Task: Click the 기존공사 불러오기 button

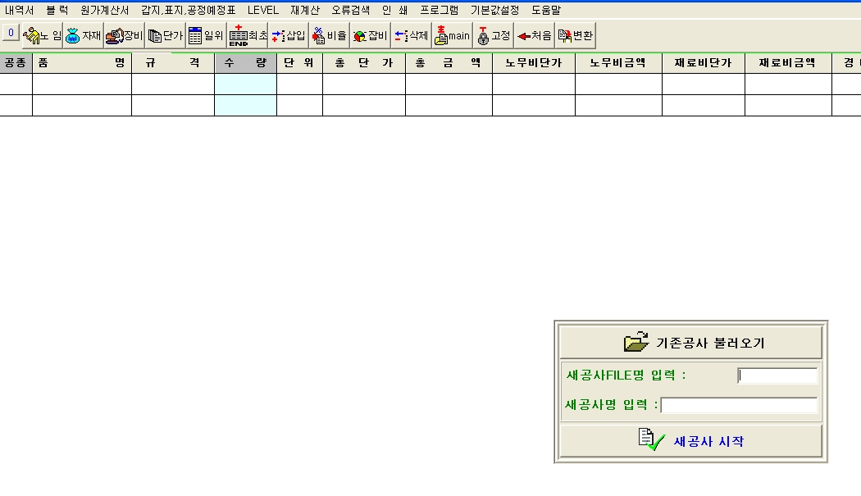Action: coord(690,342)
